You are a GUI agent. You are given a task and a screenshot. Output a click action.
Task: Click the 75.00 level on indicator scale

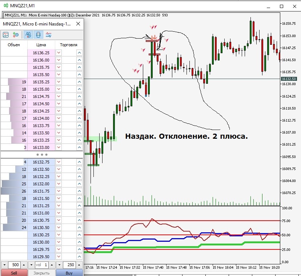(x=286, y=221)
